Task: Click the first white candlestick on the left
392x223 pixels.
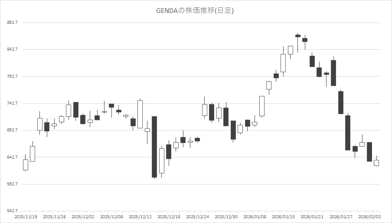Action: point(26,165)
